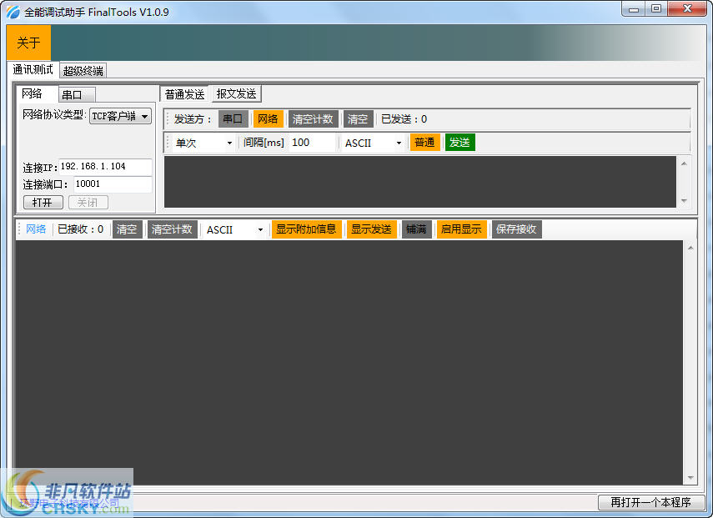Select the 串口 connection tab
The height and width of the screenshot is (518, 713).
(77, 94)
